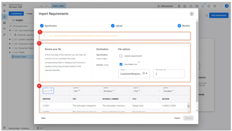
Task: Open the code brackets icon in the sidebar
Action: click(x=4, y=29)
